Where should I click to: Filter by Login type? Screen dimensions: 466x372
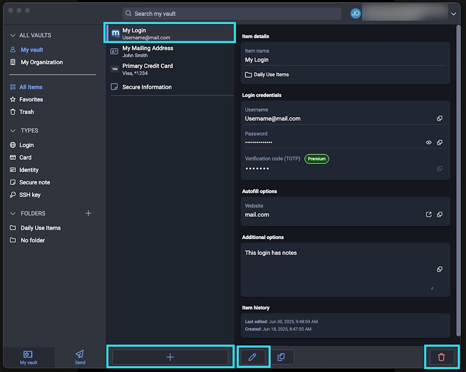pos(26,145)
